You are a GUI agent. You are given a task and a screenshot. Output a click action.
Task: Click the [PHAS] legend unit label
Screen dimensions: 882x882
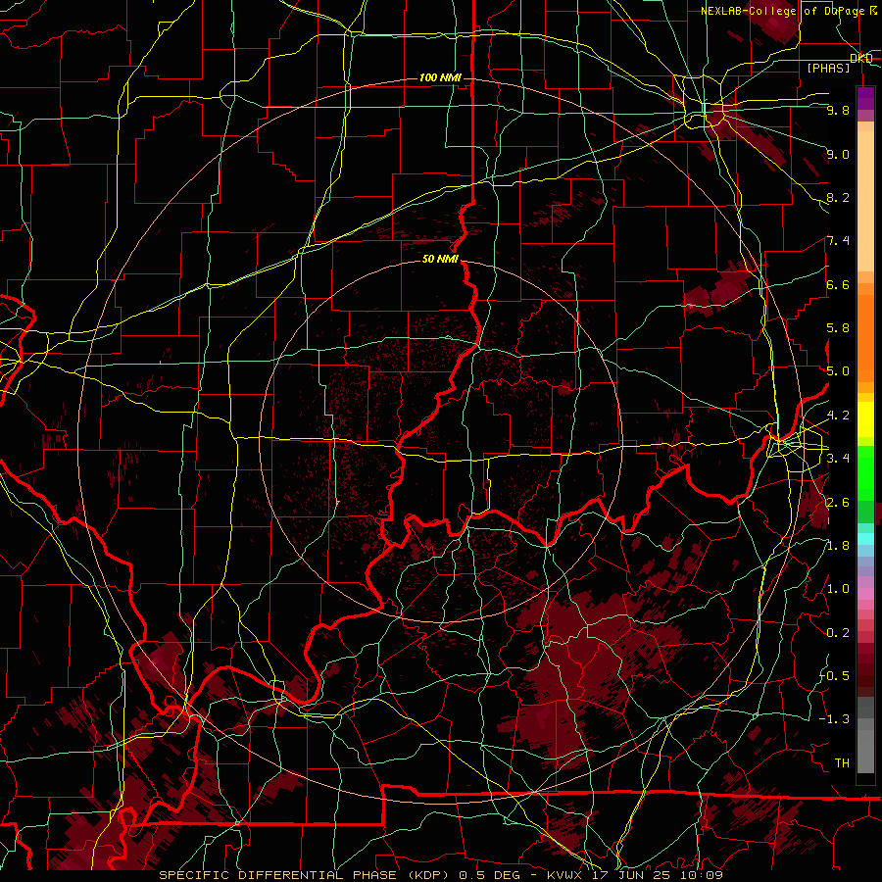(828, 68)
